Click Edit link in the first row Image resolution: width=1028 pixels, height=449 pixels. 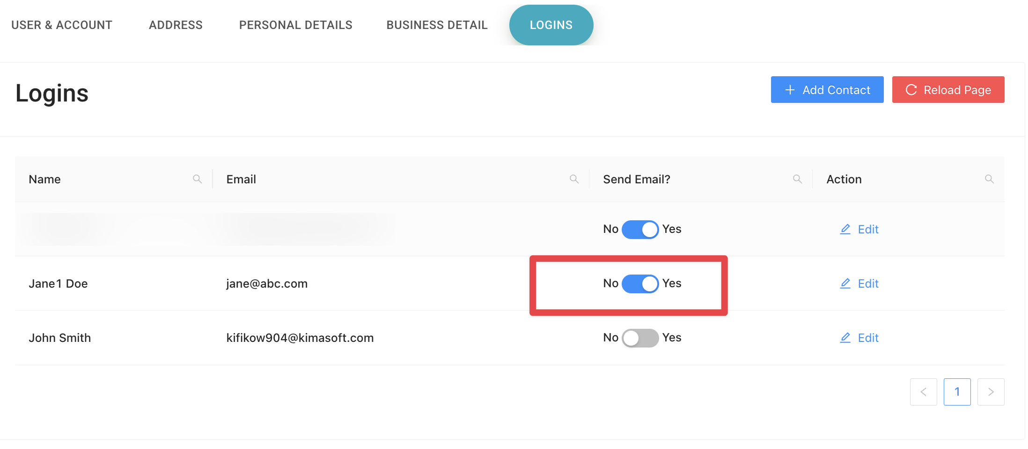[x=867, y=229]
